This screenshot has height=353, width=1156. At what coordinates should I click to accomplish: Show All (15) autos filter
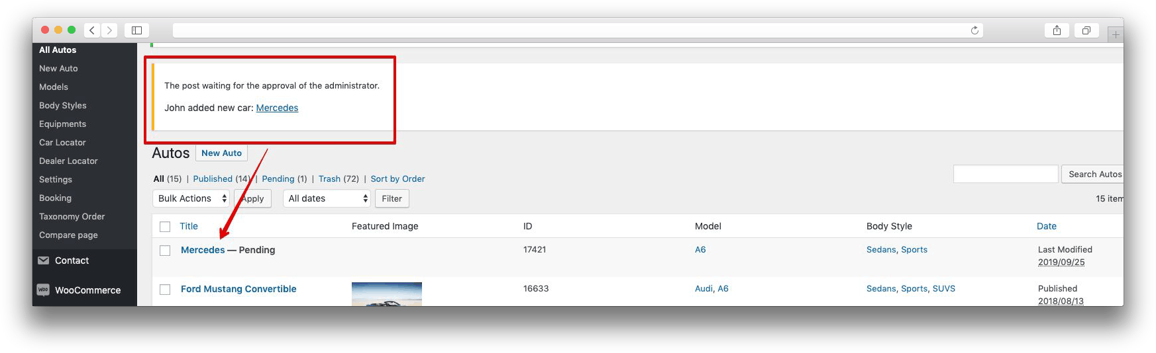click(167, 178)
